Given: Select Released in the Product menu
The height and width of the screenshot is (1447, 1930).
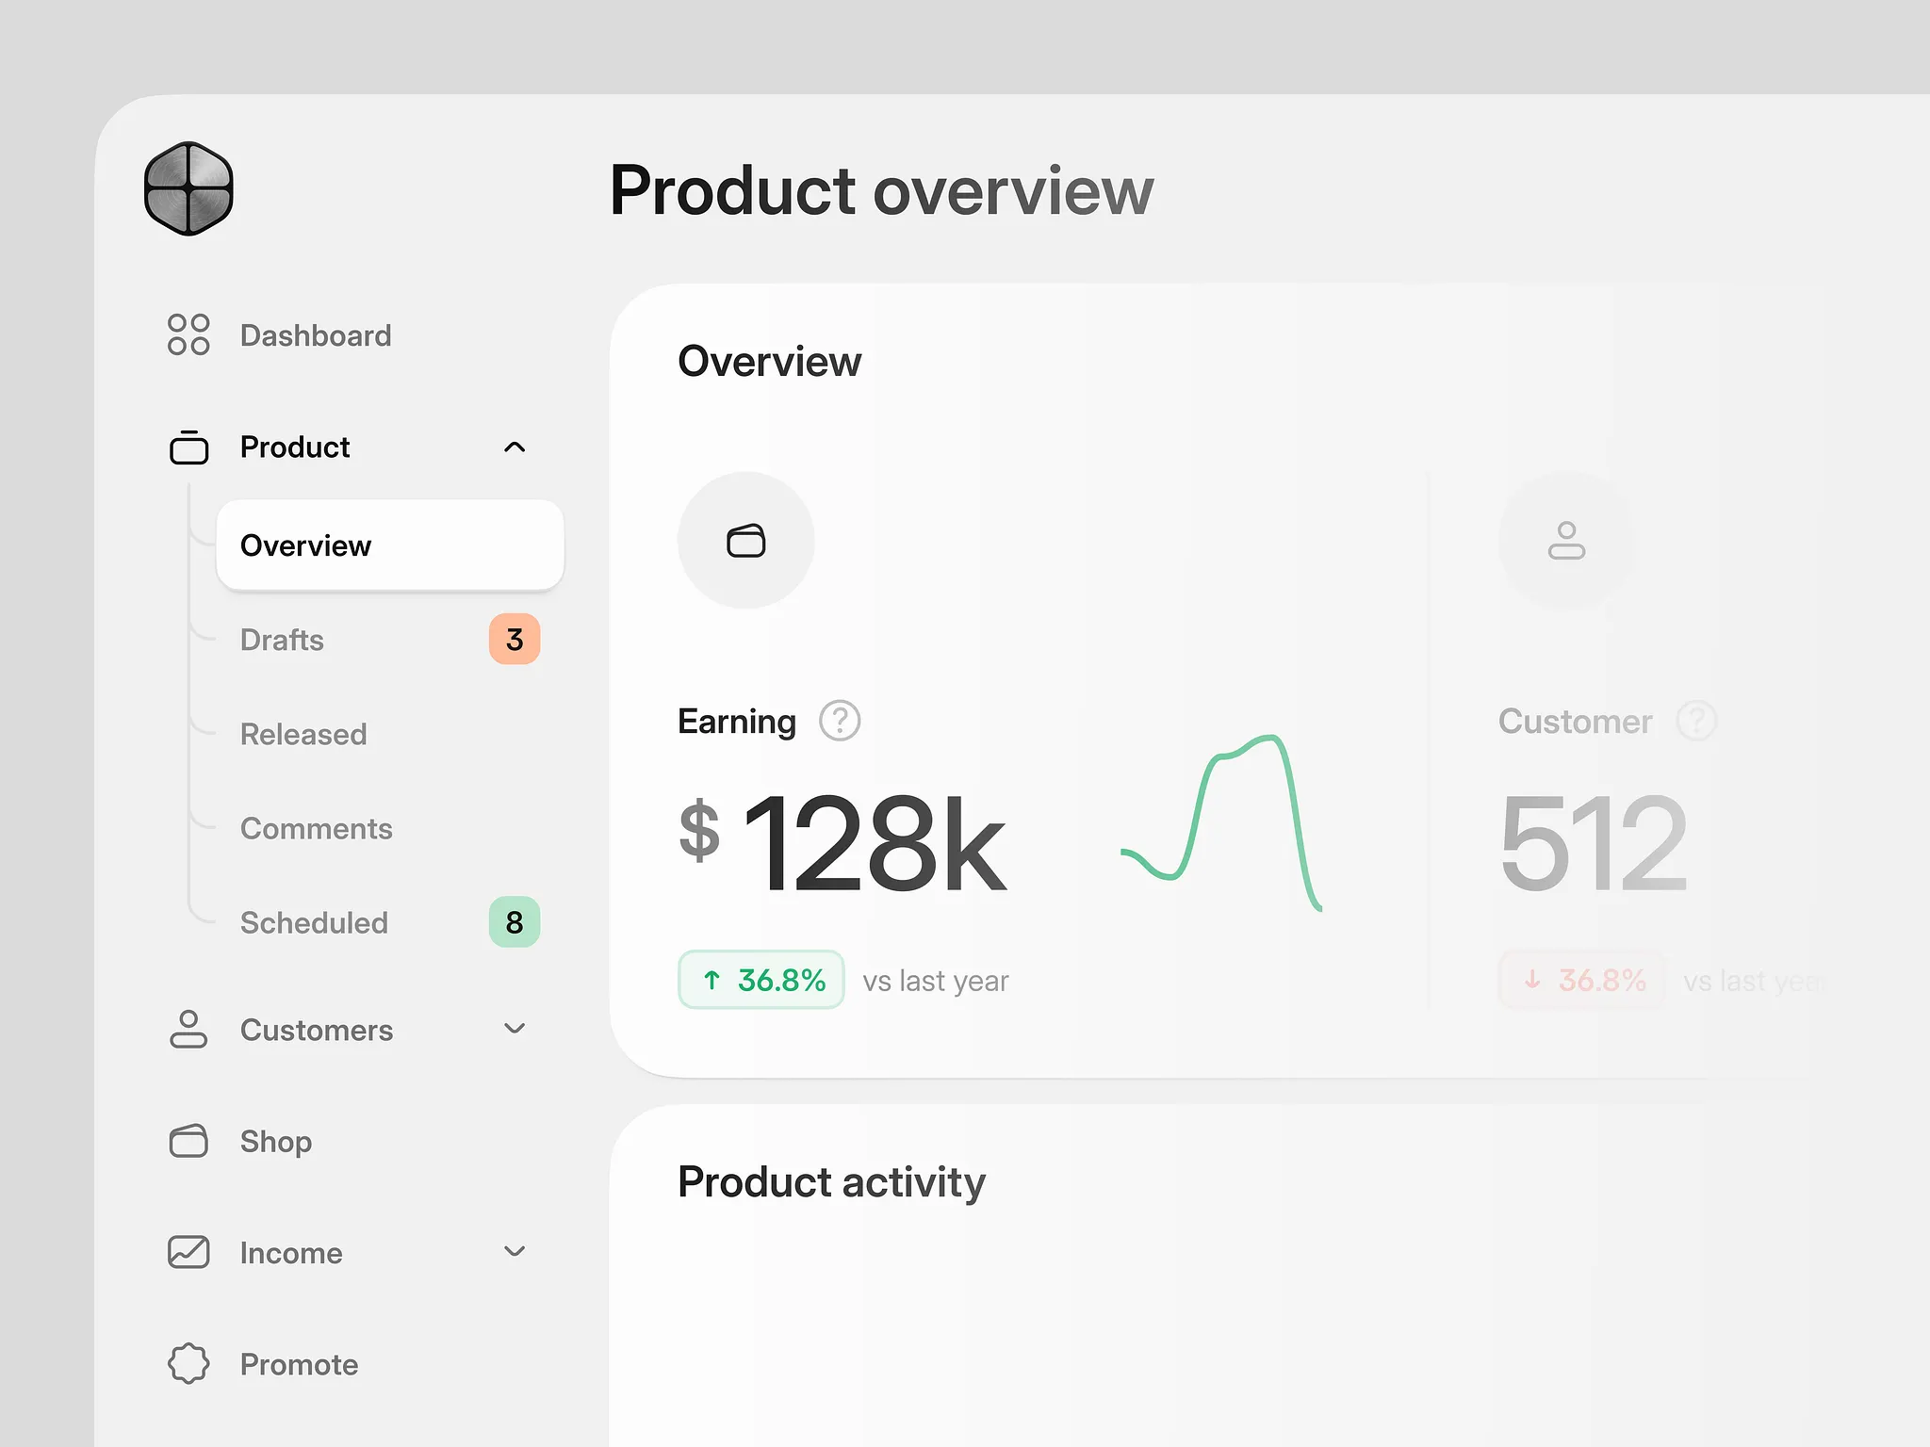Looking at the screenshot, I should 303,734.
